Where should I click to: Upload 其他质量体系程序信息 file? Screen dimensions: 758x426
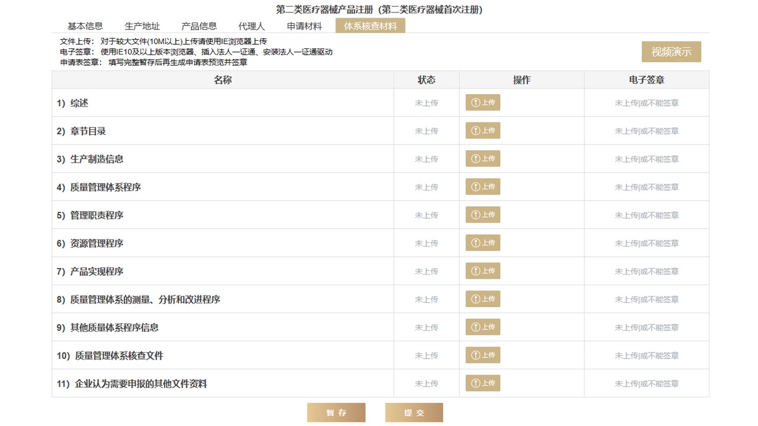point(482,327)
